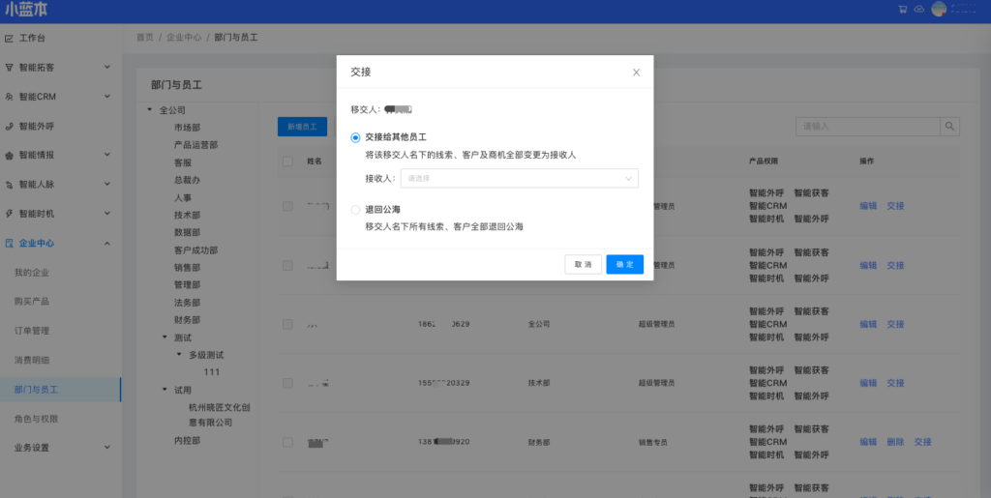Viewport: 991px width, 498px height.
Task: Open the shopping cart icon in header
Action: [x=903, y=10]
